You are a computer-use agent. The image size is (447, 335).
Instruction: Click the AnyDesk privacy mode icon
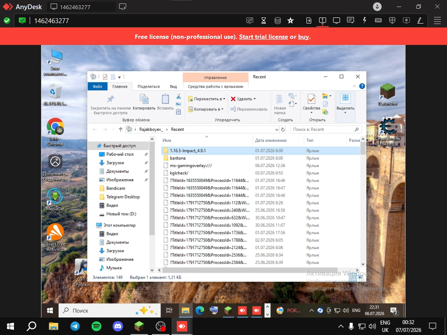250,21
